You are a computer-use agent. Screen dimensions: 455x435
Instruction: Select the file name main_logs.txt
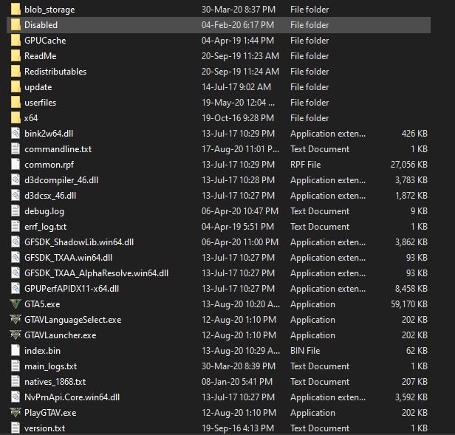tap(51, 366)
